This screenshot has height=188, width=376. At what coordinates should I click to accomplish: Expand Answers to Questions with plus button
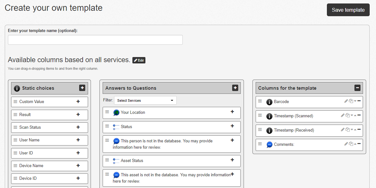coord(235,88)
